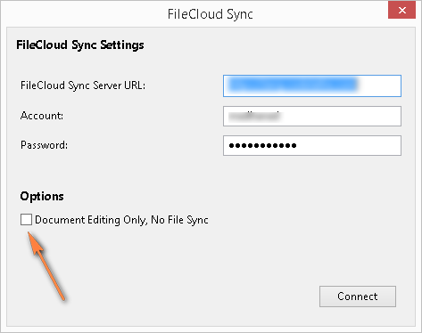
Task: Select the Password input field
Action: point(312,145)
